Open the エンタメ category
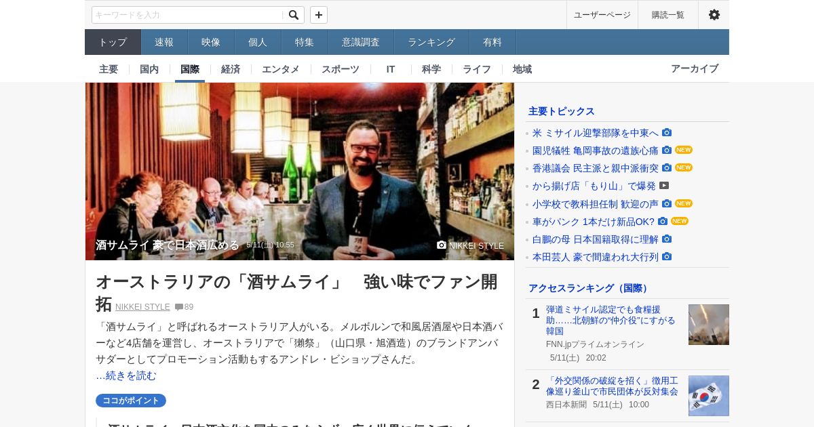The height and width of the screenshot is (427, 814). pyautogui.click(x=281, y=69)
